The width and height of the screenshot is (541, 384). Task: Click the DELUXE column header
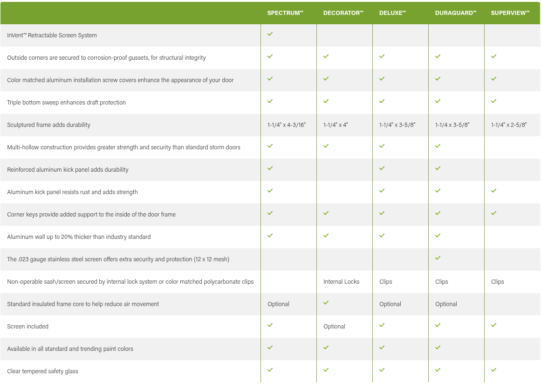click(392, 13)
